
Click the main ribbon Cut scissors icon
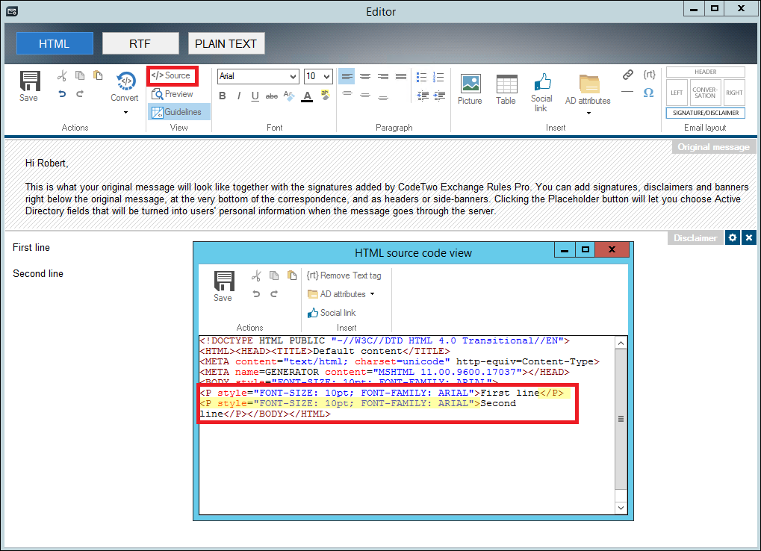coord(62,75)
